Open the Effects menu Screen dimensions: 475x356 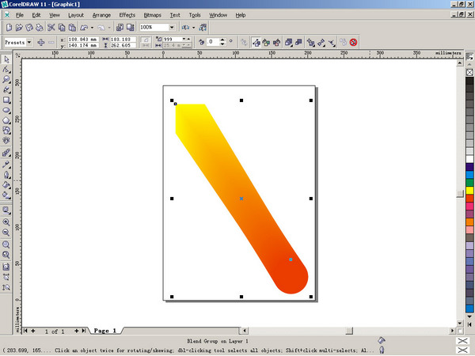[127, 15]
